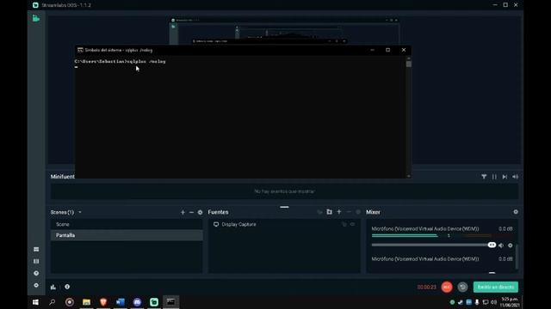Click the microphone tray icon
Screen dimensions: 551x309
[477, 302]
